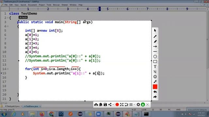Open the command prompt taskbar icon
Image resolution: width=209 pixels, height=117 pixels.
click(x=146, y=114)
